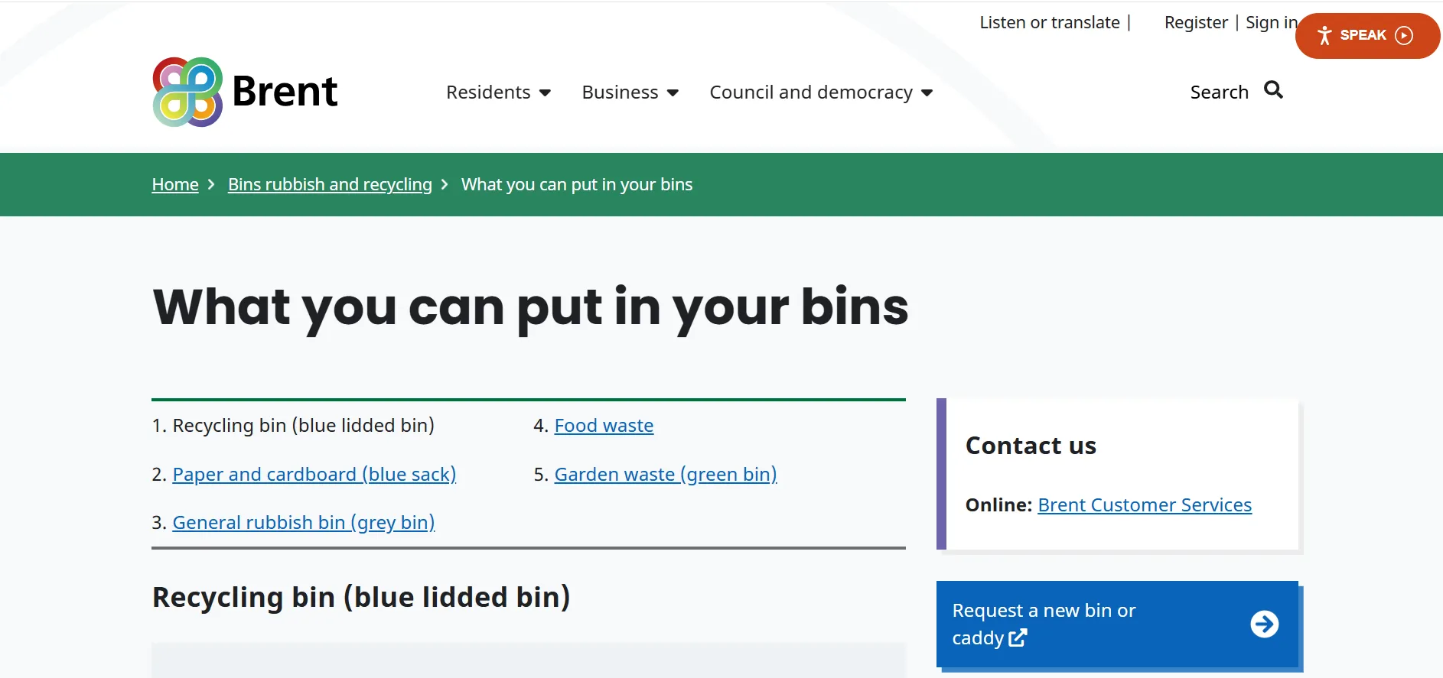
Task: Click the play icon in Speak button
Action: pos(1404,35)
